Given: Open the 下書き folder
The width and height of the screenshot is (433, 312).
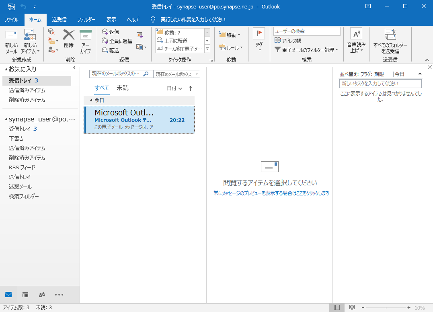Looking at the screenshot, I should pos(16,138).
